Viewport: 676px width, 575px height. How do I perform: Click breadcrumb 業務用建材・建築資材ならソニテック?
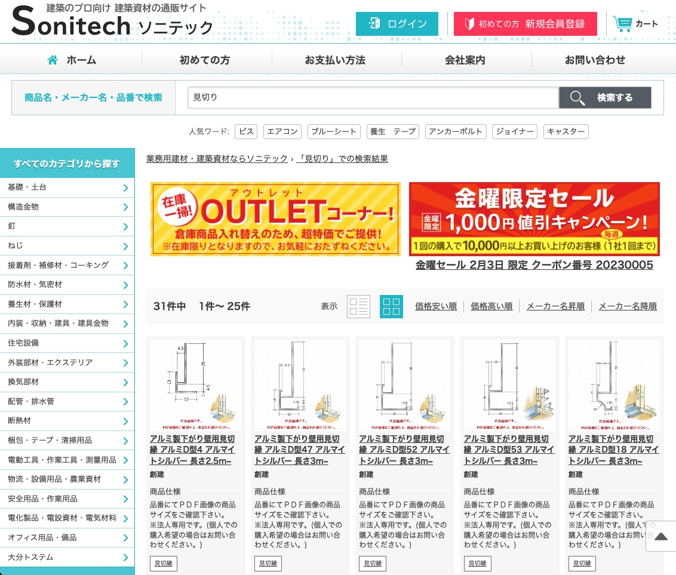pos(217,159)
